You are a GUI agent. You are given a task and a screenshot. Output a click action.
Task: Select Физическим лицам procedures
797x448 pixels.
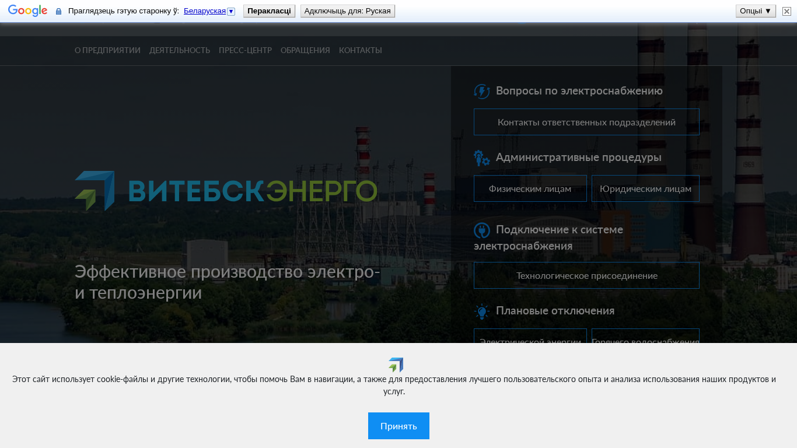530,188
